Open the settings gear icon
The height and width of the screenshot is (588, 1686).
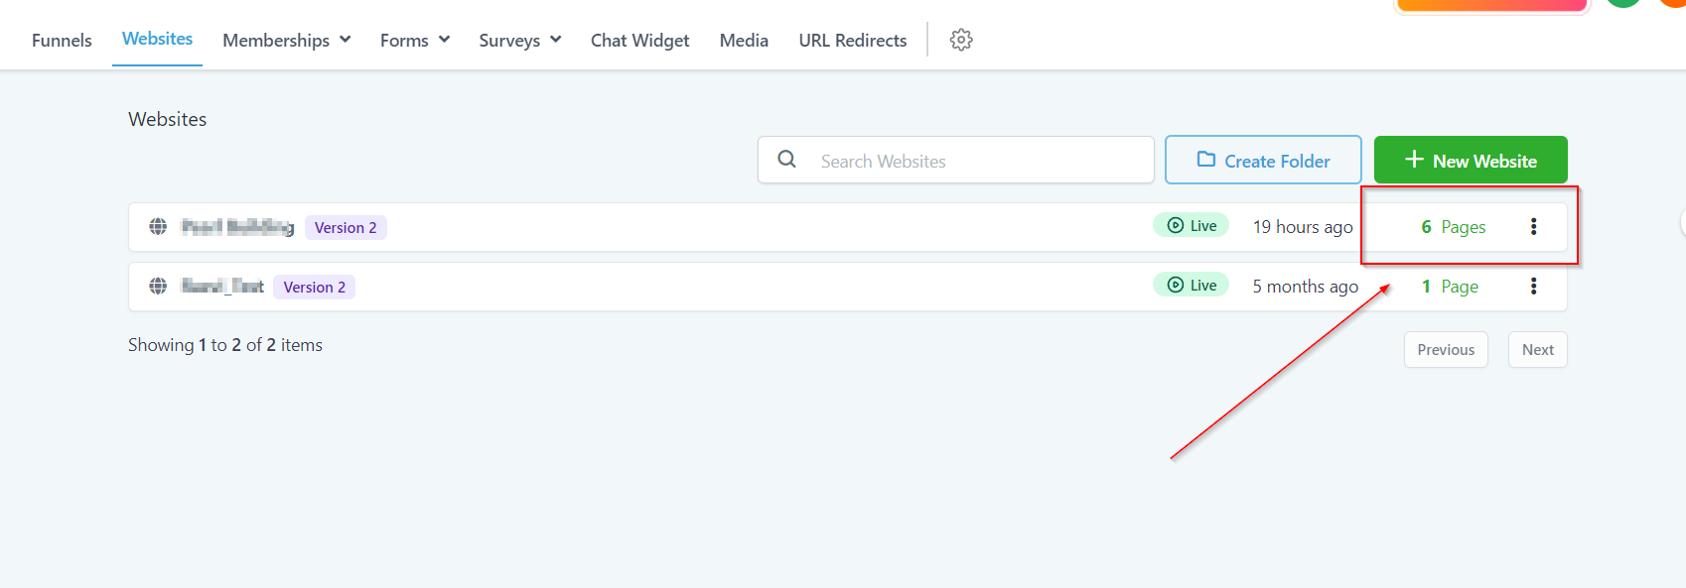960,40
